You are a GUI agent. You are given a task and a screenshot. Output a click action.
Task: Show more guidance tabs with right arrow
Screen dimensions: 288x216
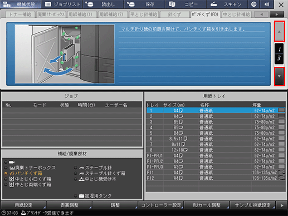click(277, 14)
